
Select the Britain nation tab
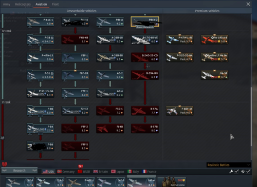point(101,172)
